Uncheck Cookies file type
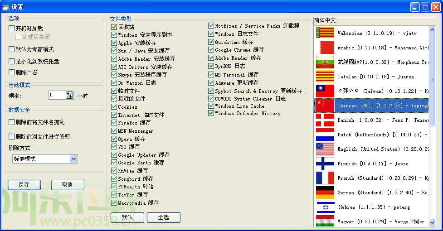Viewport: 443px width, 231px height. coord(114,106)
